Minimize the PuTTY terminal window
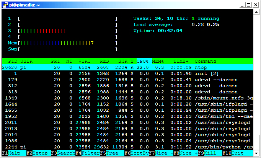 (242, 5)
